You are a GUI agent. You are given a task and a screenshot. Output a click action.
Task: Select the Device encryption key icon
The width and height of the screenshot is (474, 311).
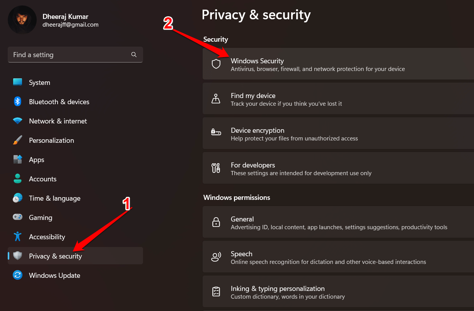pos(216,133)
